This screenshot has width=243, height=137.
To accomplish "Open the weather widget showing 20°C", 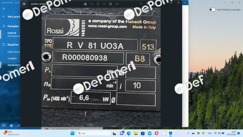I will pos(12,133).
